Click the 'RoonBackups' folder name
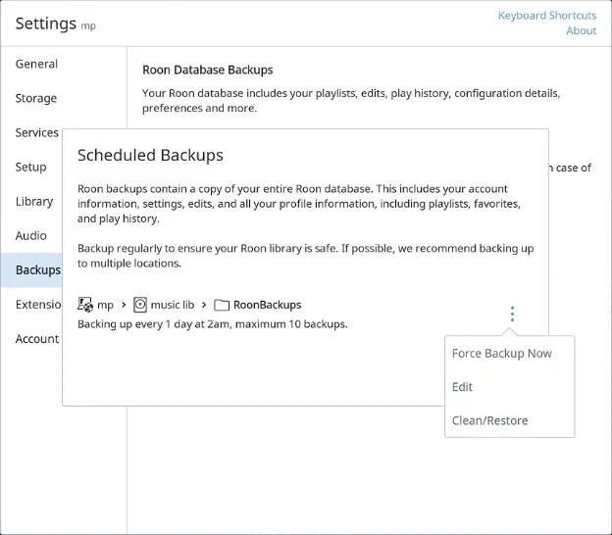This screenshot has width=612, height=535. tap(268, 305)
